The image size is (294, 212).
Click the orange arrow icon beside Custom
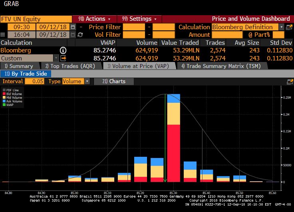pos(63,58)
